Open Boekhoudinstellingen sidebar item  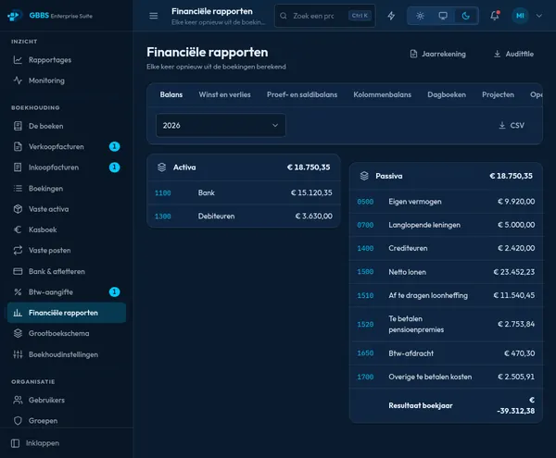pyautogui.click(x=67, y=354)
